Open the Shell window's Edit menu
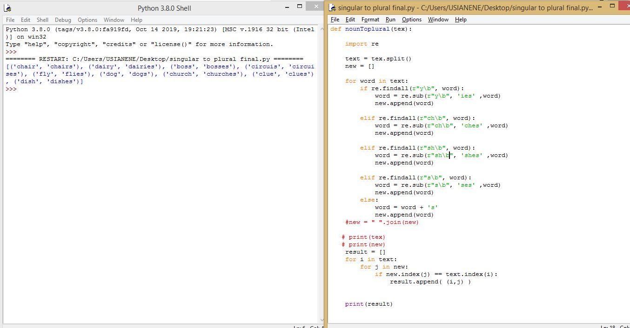The height and width of the screenshot is (328, 630). click(25, 20)
